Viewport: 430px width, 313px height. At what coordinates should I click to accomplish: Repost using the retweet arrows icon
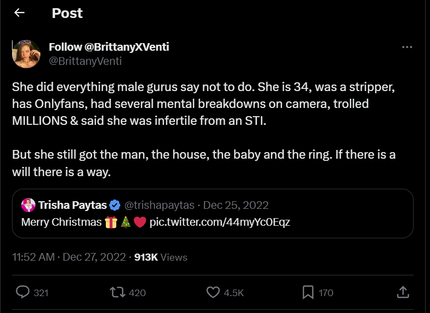[x=117, y=292]
